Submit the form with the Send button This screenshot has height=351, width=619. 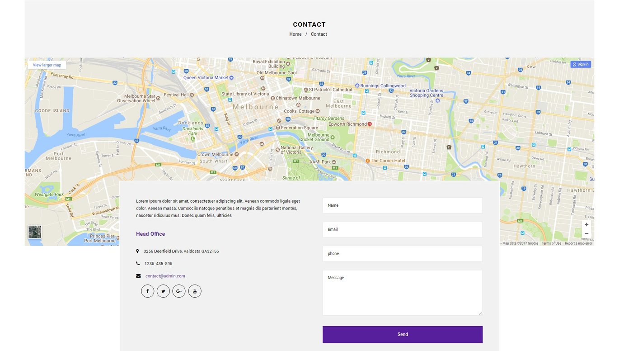click(403, 334)
